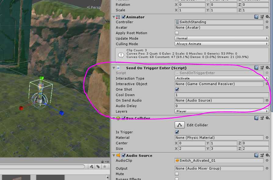Click the Rotation Z field in Transform
The image size is (273, 180).
pyautogui.click(x=255, y=5)
